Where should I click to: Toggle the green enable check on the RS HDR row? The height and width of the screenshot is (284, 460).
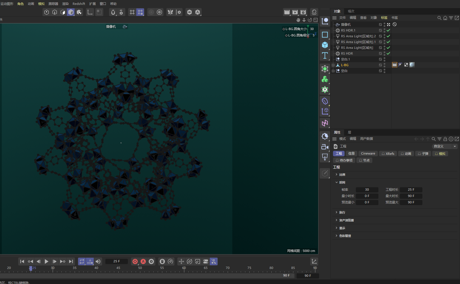388,53
